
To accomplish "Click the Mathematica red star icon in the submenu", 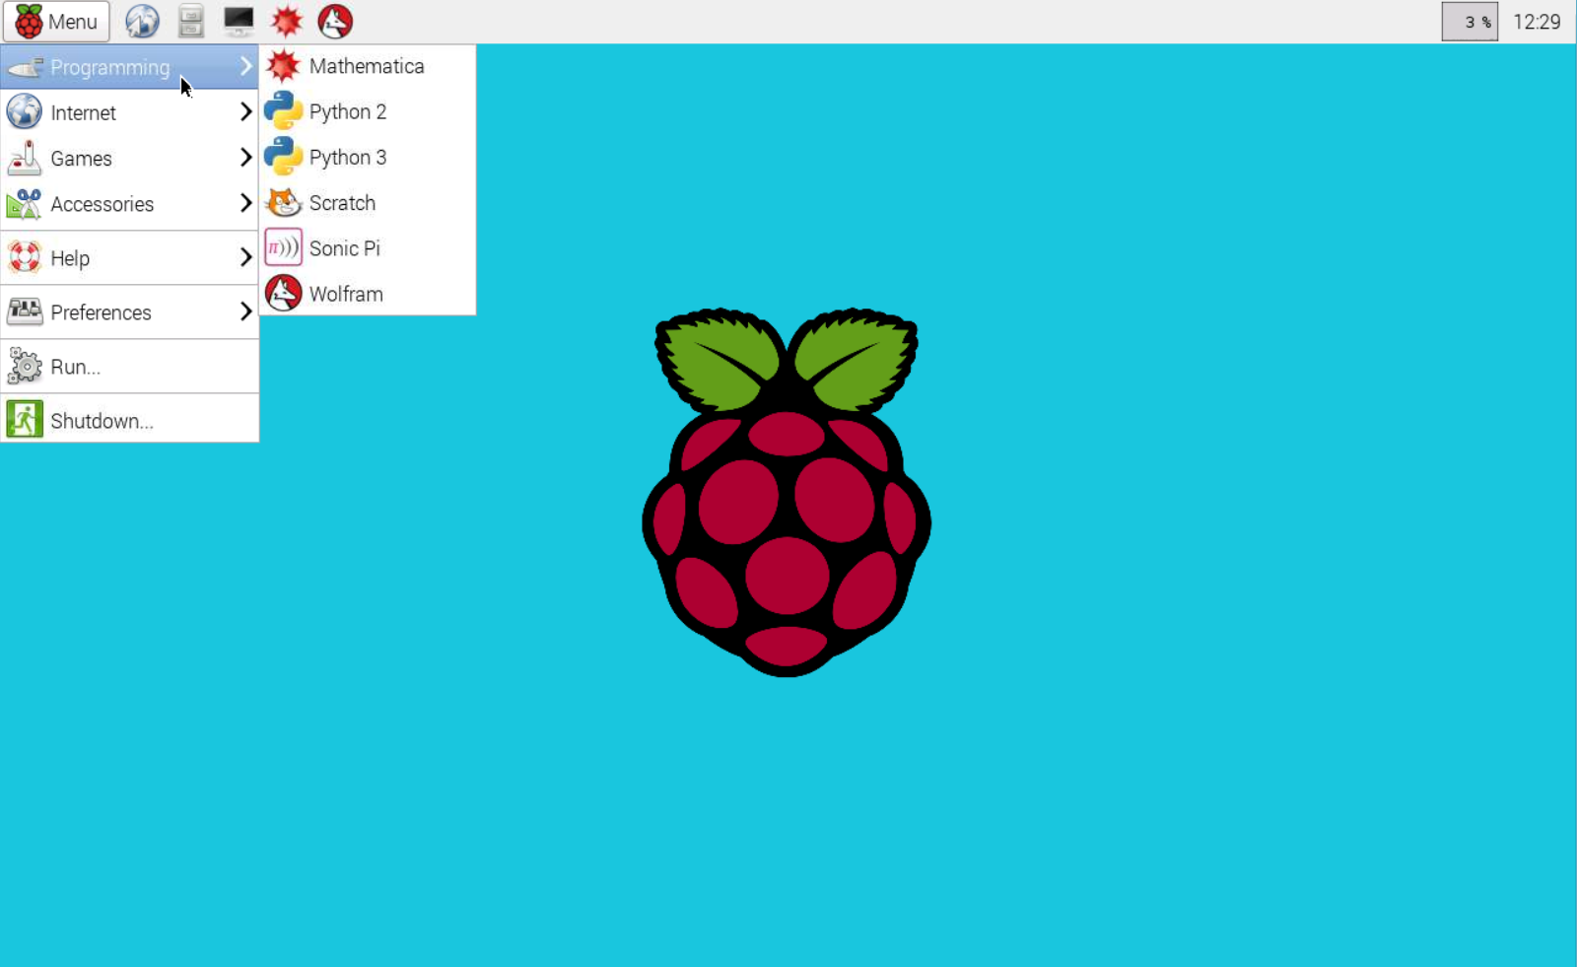I will coord(284,66).
